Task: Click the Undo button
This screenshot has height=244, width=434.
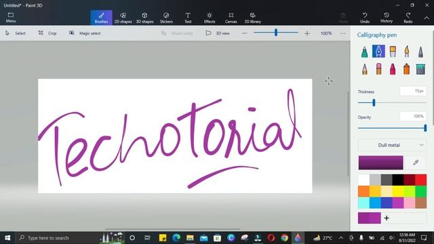Action: [x=365, y=18]
